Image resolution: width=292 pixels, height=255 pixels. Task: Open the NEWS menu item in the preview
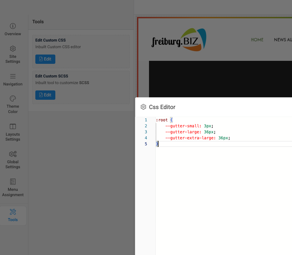(283, 40)
